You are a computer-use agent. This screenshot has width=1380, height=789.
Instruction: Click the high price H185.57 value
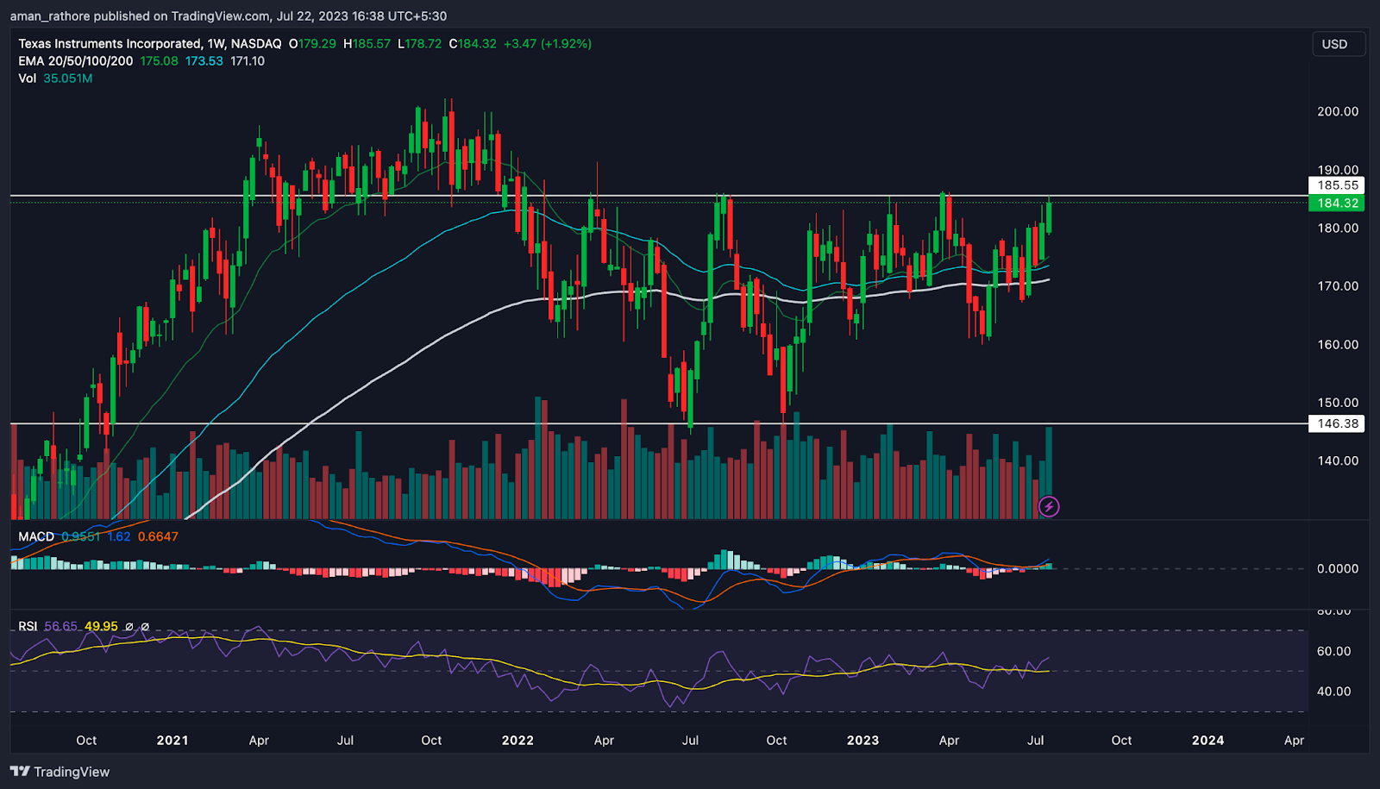(x=367, y=43)
